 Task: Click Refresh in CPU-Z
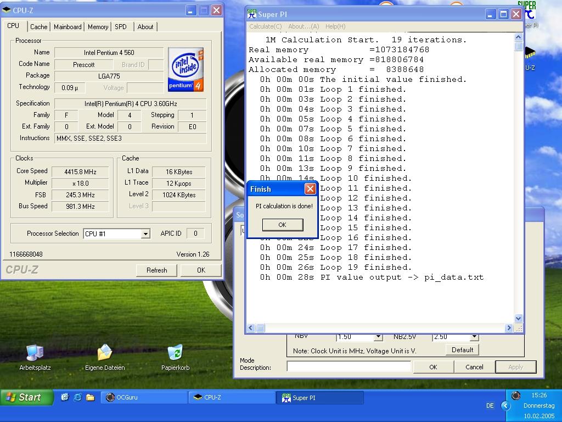point(156,270)
